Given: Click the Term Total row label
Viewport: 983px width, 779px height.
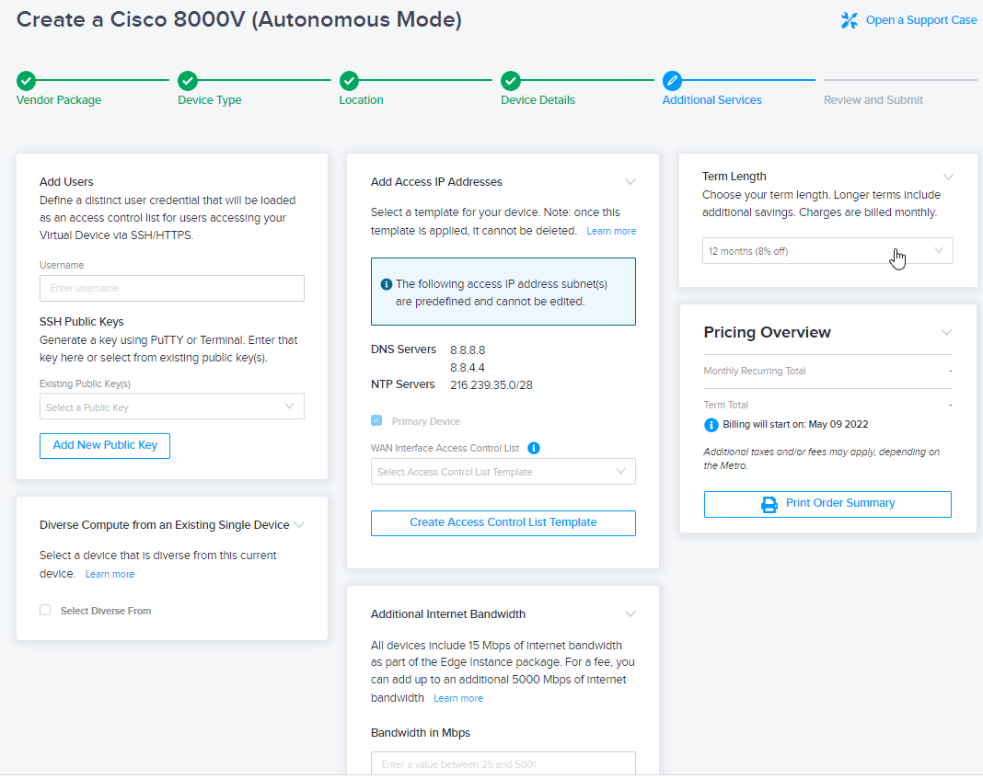Looking at the screenshot, I should [x=726, y=405].
